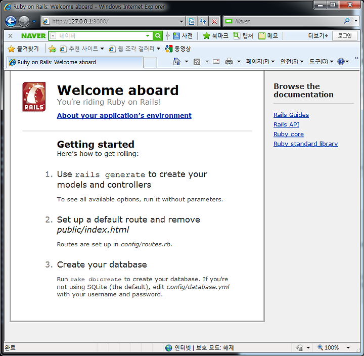Click the Read mail icon
Screen dimensions: 364x356
click(x=216, y=62)
